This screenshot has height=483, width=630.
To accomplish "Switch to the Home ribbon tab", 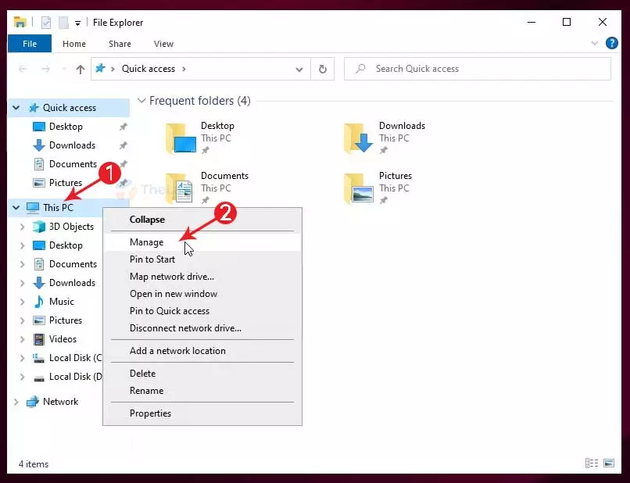I will pyautogui.click(x=74, y=44).
